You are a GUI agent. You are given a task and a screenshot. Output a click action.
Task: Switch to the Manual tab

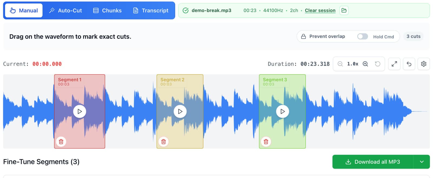[x=24, y=11]
